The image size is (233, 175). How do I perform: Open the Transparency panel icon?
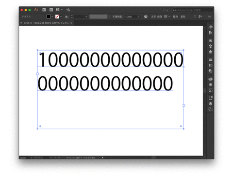tap(210, 71)
